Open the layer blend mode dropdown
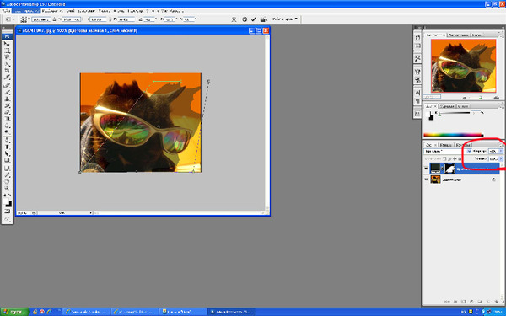Image resolution: width=506 pixels, height=316 pixels. [448, 151]
